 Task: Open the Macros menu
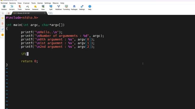[x=55, y=3]
